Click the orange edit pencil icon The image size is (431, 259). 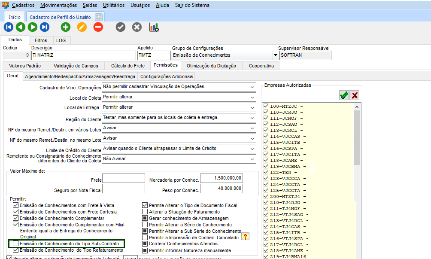pyautogui.click(x=82, y=27)
